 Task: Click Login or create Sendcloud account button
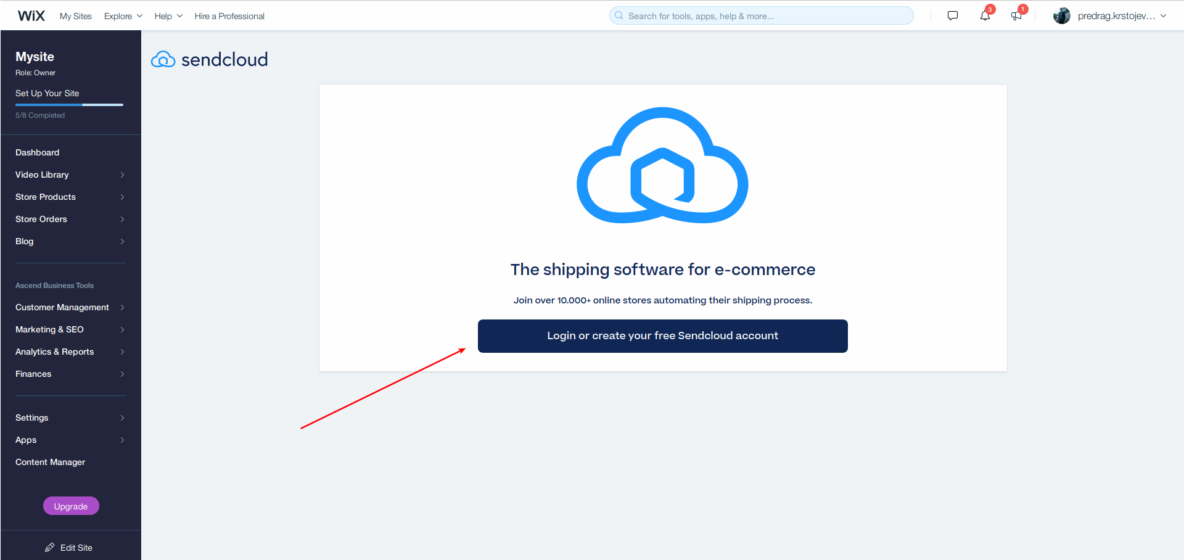[x=662, y=336]
